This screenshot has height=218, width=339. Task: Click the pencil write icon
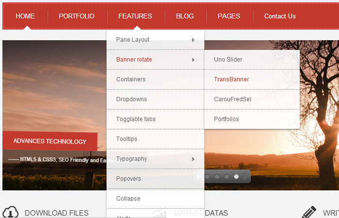coord(309,212)
